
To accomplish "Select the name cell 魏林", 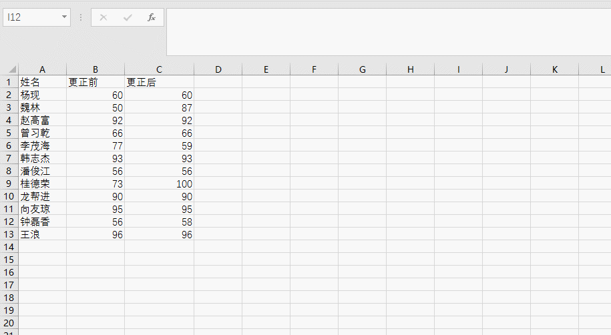I will pos(42,107).
